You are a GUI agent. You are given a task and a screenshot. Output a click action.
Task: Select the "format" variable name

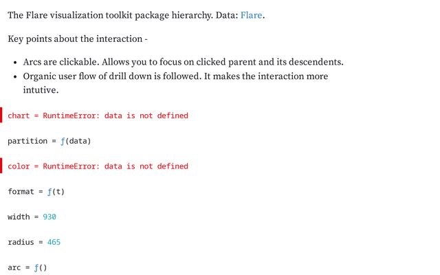20,192
